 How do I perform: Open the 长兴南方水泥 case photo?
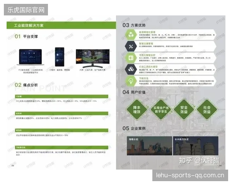pos(196,146)
